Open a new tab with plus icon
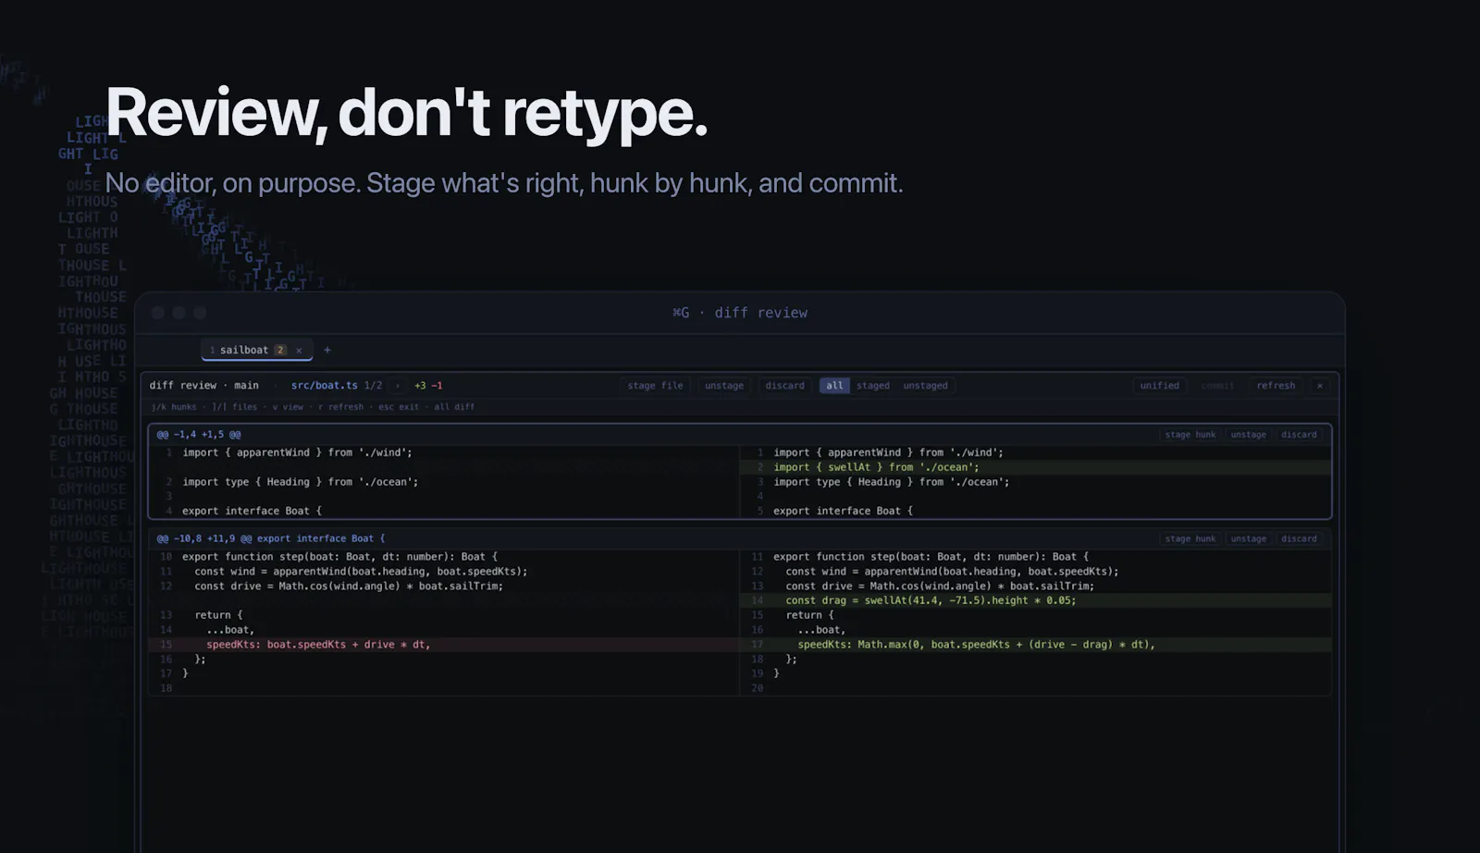 [327, 350]
